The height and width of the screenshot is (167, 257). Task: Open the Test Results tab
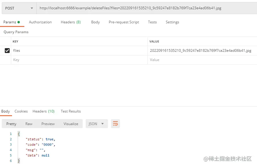click(x=71, y=111)
